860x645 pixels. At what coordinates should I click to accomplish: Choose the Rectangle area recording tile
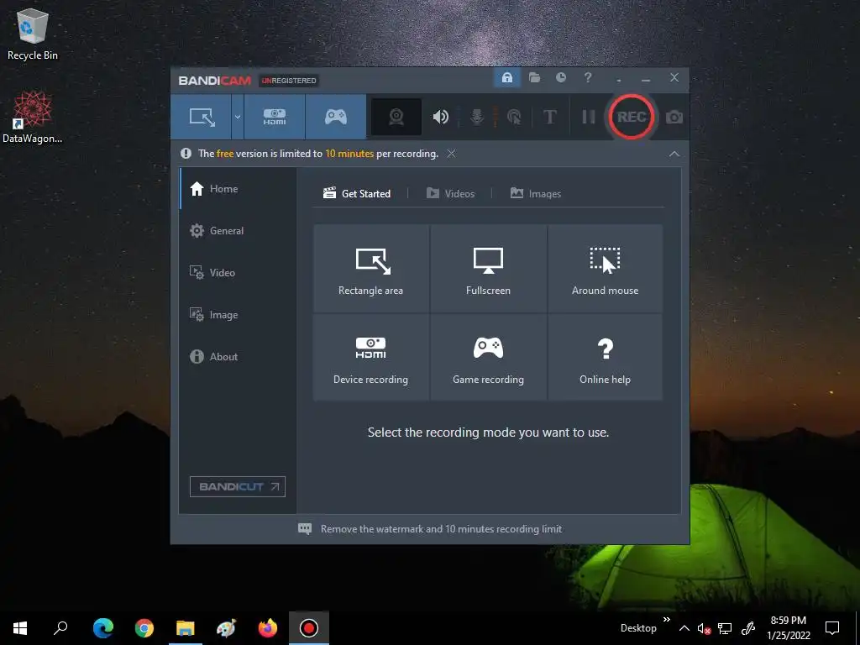370,269
